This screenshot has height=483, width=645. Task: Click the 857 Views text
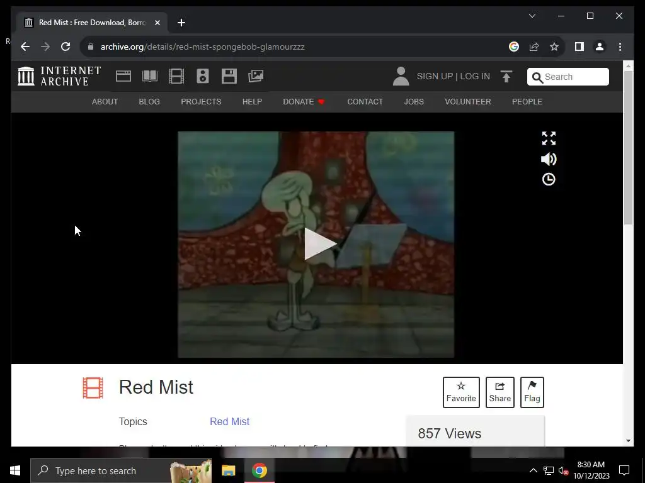pyautogui.click(x=450, y=434)
